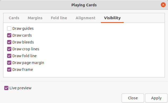168x103 pixels.
Task: Turn off the Draw fold line checkbox
Action: pyautogui.click(x=9, y=56)
